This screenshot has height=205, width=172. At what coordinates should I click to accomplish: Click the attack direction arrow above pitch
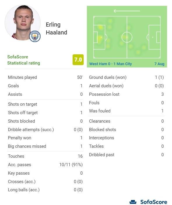127,11
